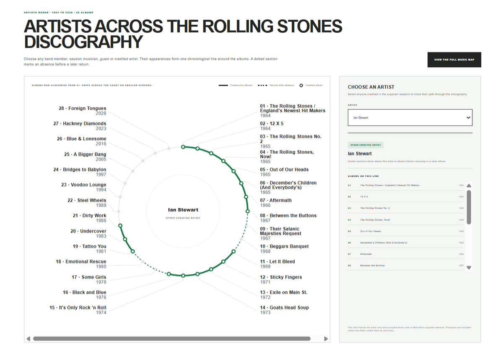
Task: Select chart label 24 · Bridges to Babylon
Action: [x=80, y=172]
